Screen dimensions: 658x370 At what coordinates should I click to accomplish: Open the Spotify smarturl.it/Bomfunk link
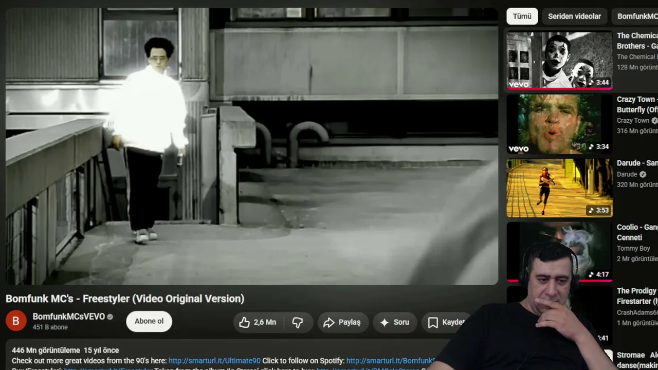pyautogui.click(x=391, y=361)
